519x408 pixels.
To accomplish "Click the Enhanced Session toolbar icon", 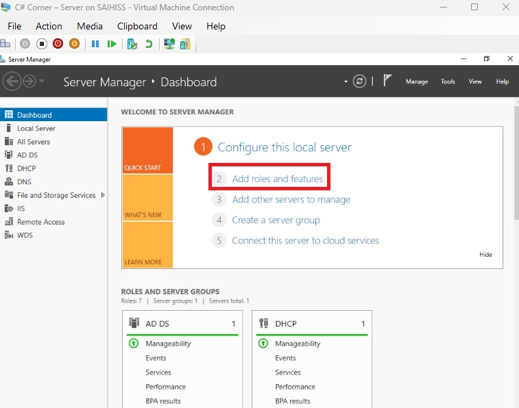I will 169,44.
